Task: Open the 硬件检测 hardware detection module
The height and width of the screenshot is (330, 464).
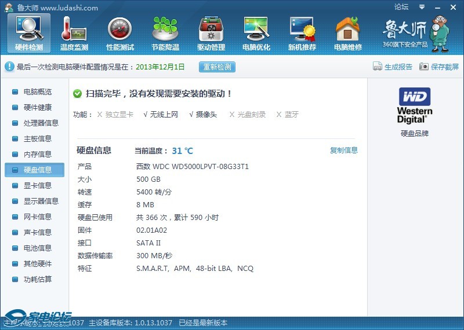Action: (29, 33)
